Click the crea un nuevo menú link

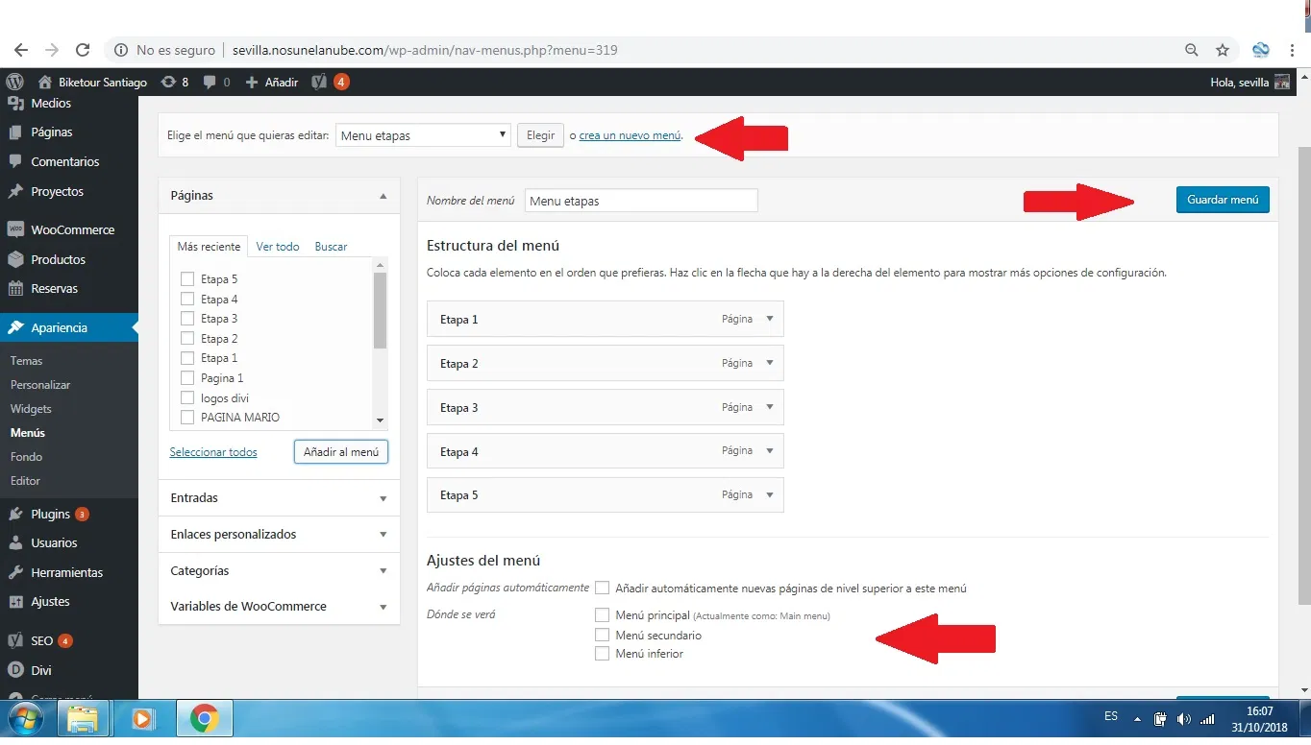pos(630,135)
